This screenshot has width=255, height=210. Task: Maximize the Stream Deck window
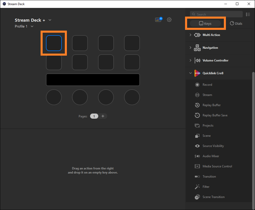click(x=237, y=4)
